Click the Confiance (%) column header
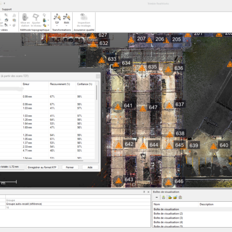This screenshot has width=232, height=232. [x=85, y=84]
